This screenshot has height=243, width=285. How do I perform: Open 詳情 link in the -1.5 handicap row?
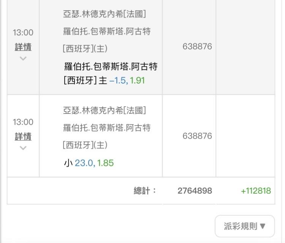[x=23, y=47]
